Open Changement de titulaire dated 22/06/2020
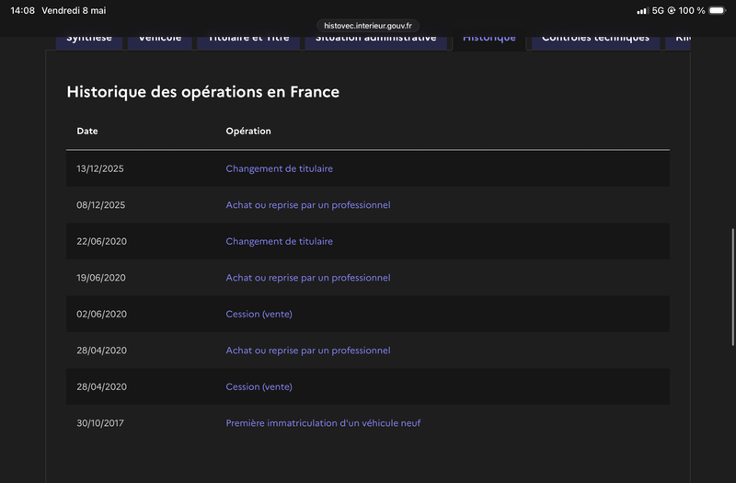This screenshot has height=483, width=736. [x=279, y=241]
